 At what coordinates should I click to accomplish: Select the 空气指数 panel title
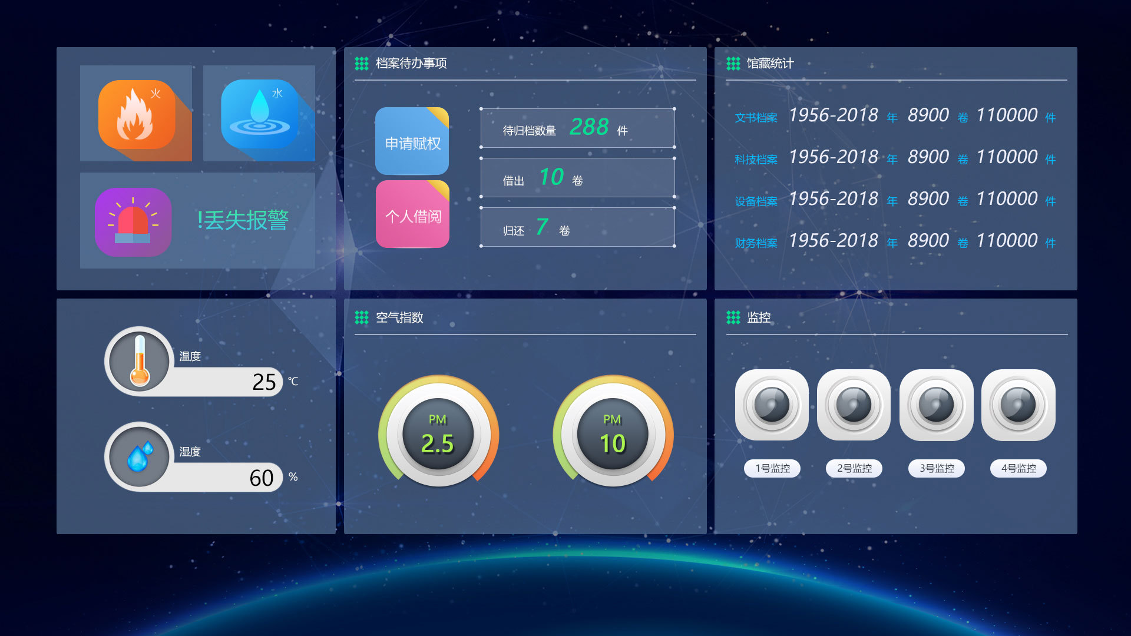[x=399, y=317]
